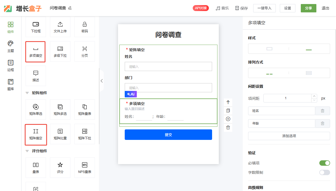336x191 pixels.
Task: Add the 量表 scale component
Action: click(36, 168)
